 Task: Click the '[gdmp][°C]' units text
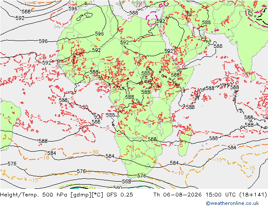tap(86, 195)
